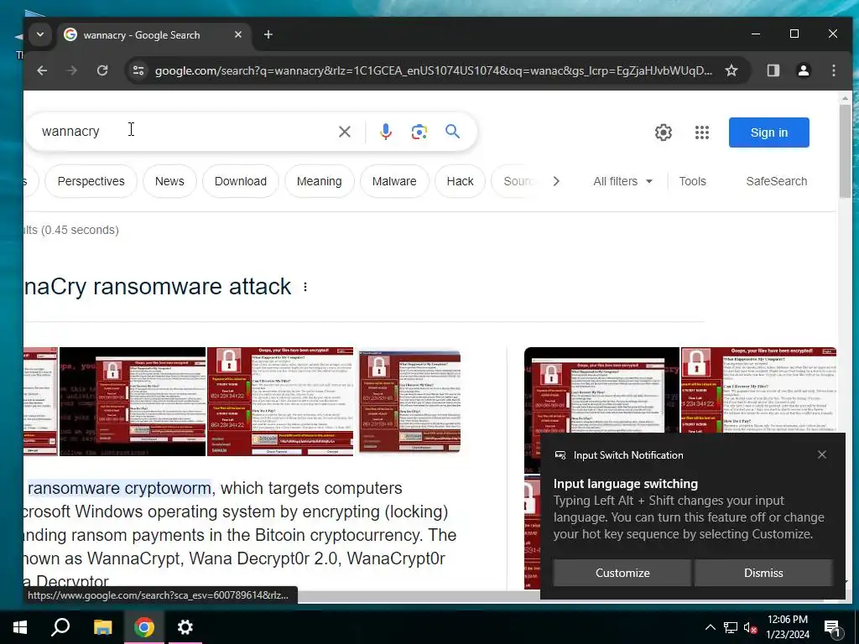Go forward to next page

(72, 70)
